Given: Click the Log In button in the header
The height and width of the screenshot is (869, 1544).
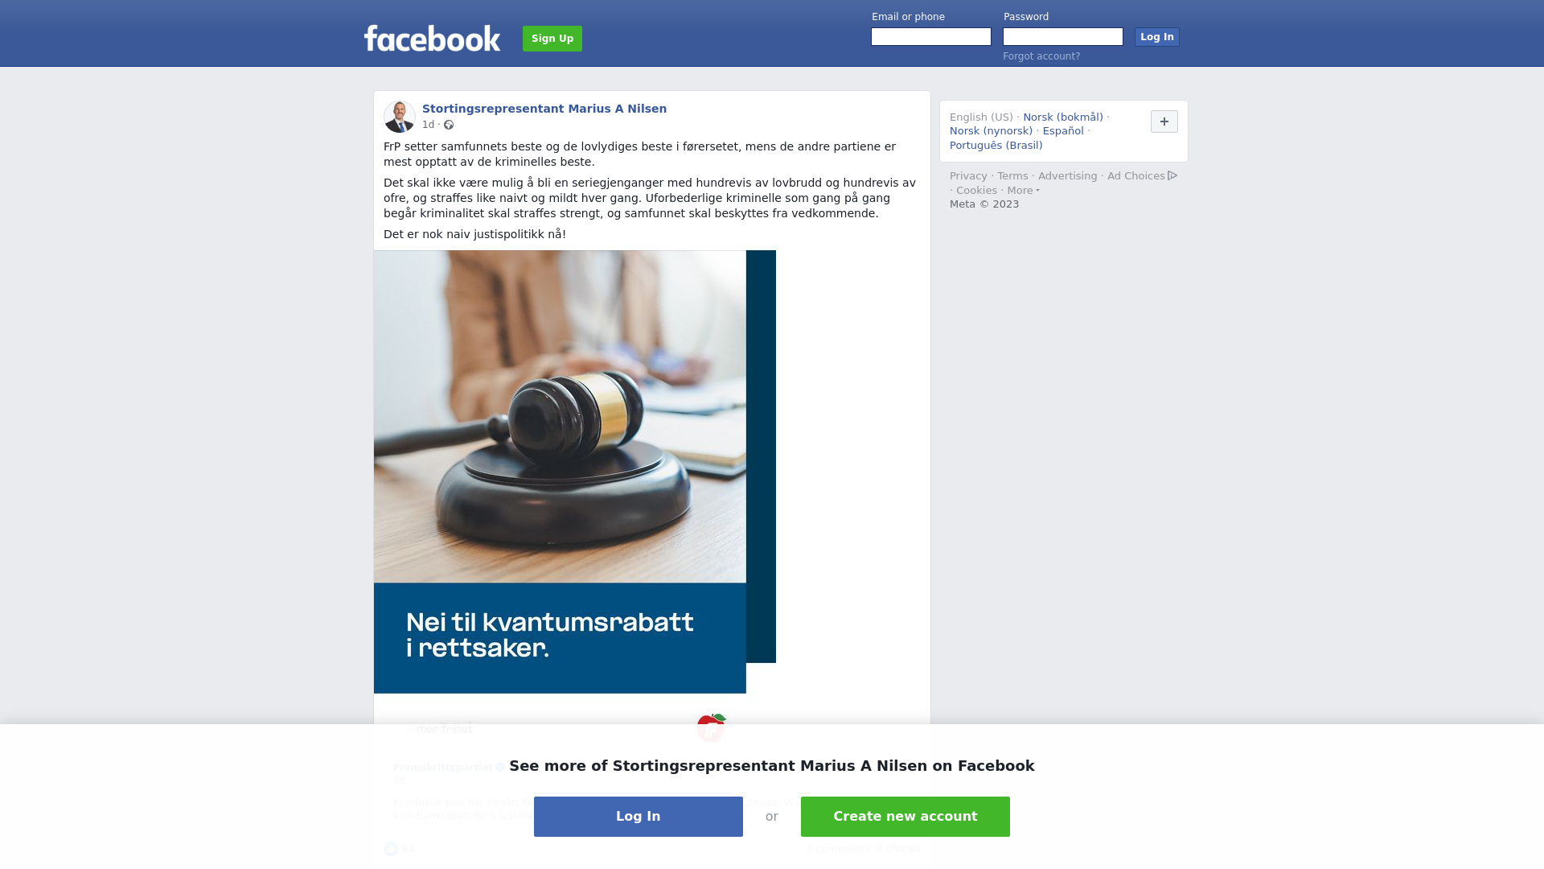Looking at the screenshot, I should [1156, 37].
